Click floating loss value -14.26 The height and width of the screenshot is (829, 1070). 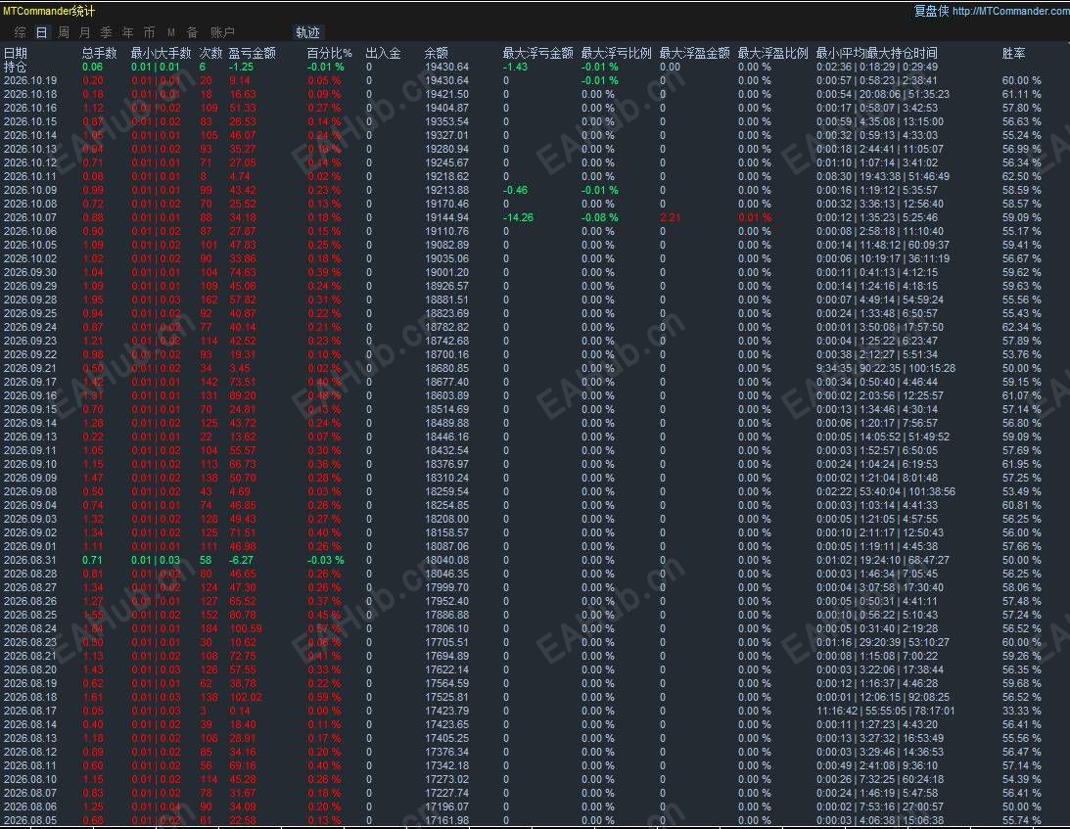click(519, 217)
